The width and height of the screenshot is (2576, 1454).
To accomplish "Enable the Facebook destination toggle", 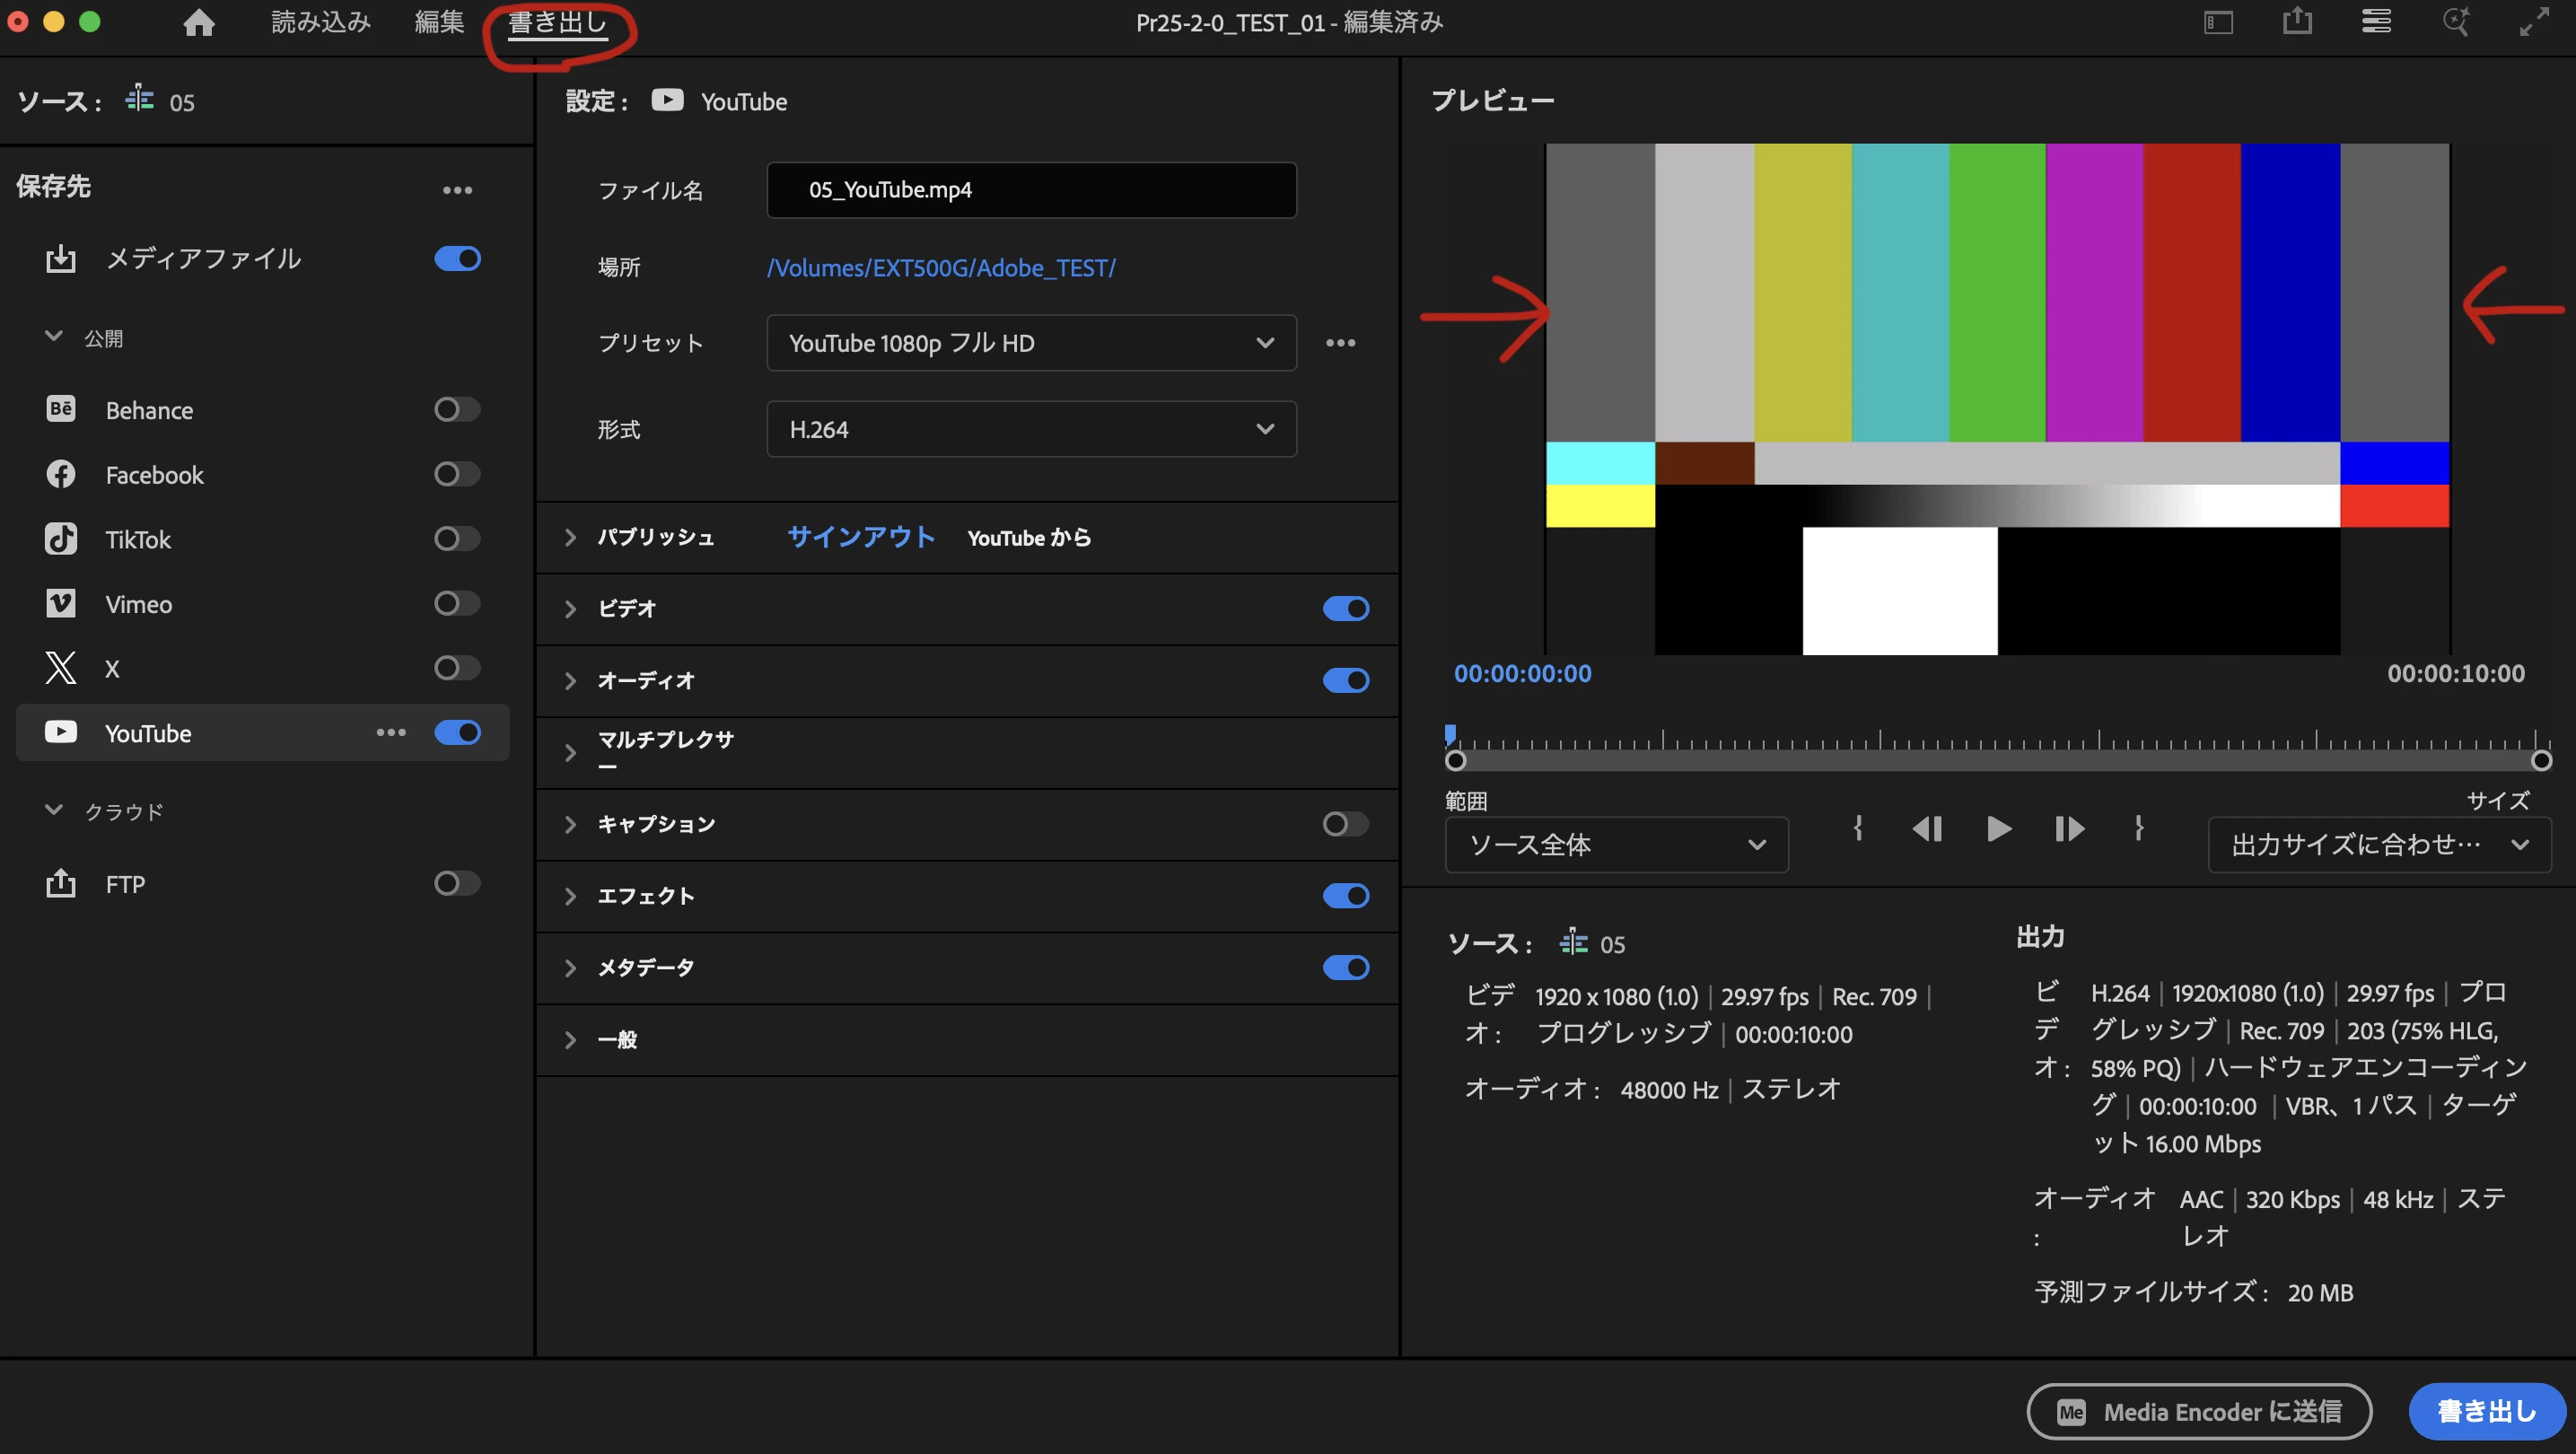I will (457, 474).
